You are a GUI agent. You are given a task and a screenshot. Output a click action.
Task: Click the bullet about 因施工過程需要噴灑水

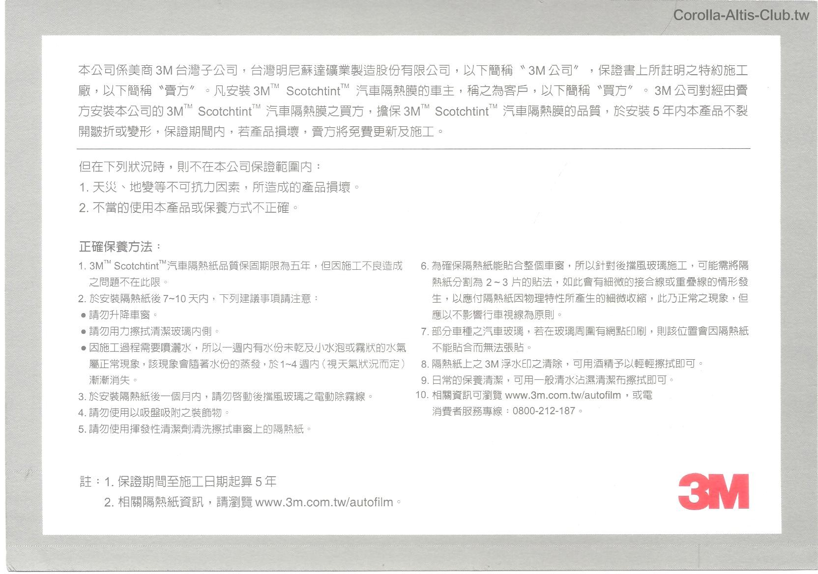click(x=244, y=364)
